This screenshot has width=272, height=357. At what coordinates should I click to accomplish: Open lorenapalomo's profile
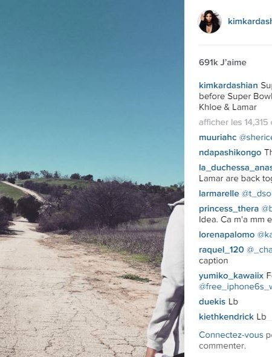click(x=227, y=234)
